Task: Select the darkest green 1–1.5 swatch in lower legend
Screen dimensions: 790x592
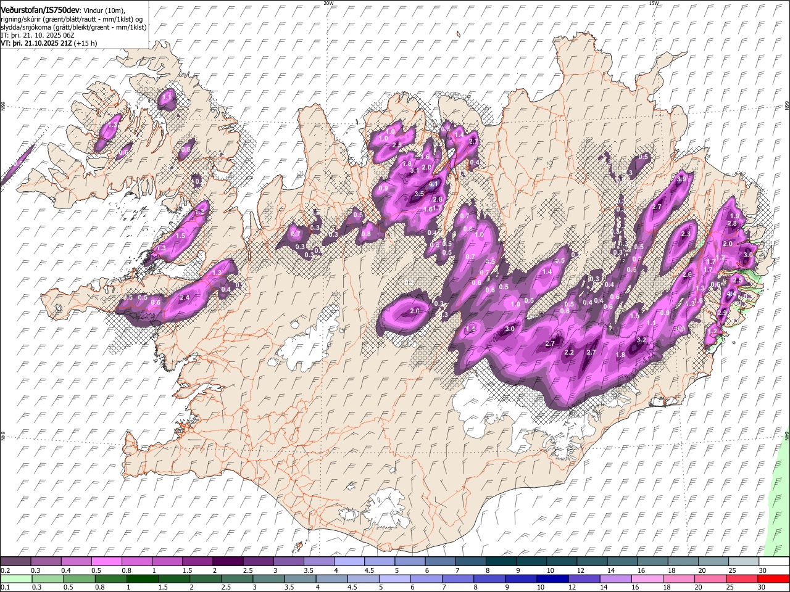Action: [142, 578]
